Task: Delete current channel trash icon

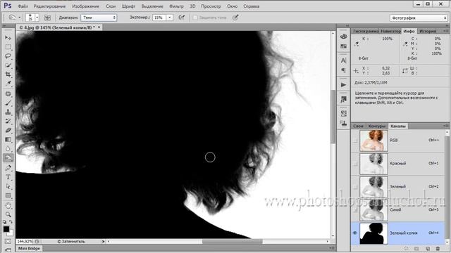Action: [438, 248]
